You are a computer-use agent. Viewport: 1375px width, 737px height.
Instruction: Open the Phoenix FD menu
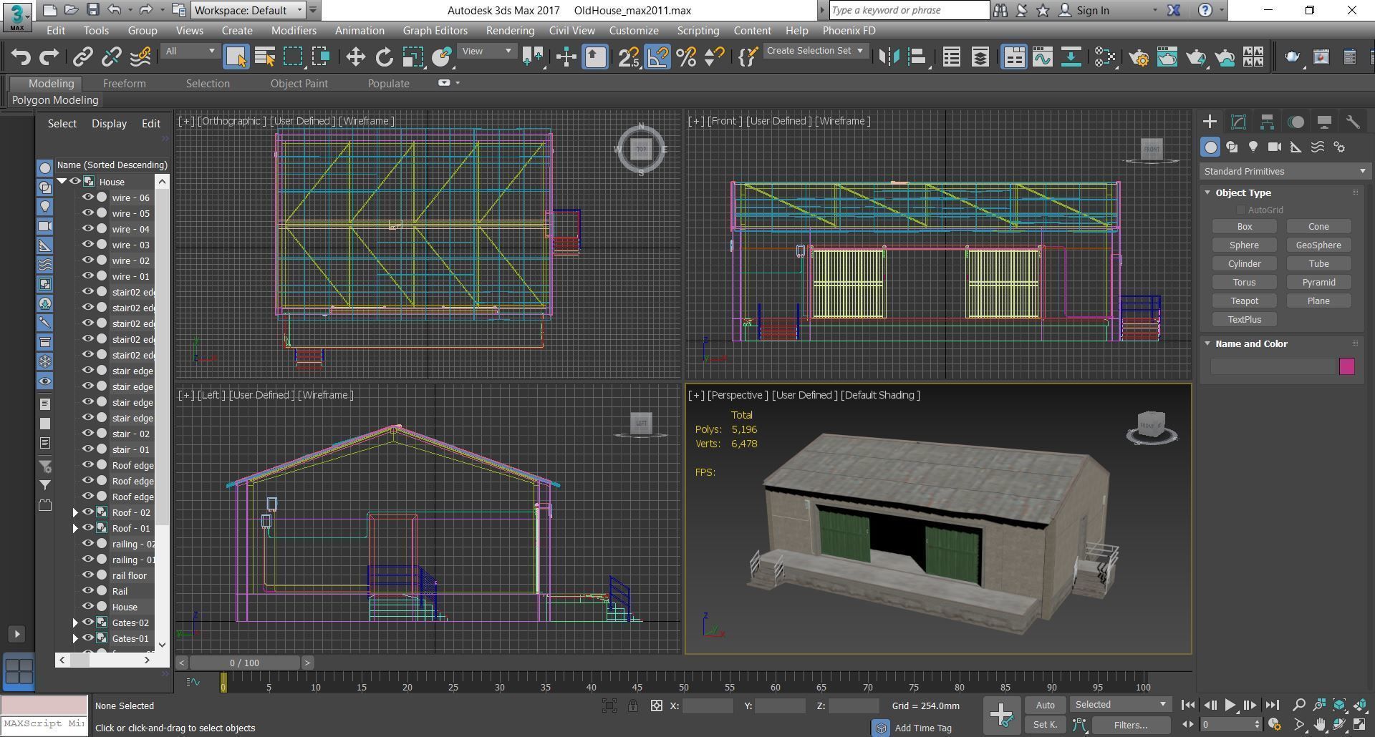tap(849, 30)
